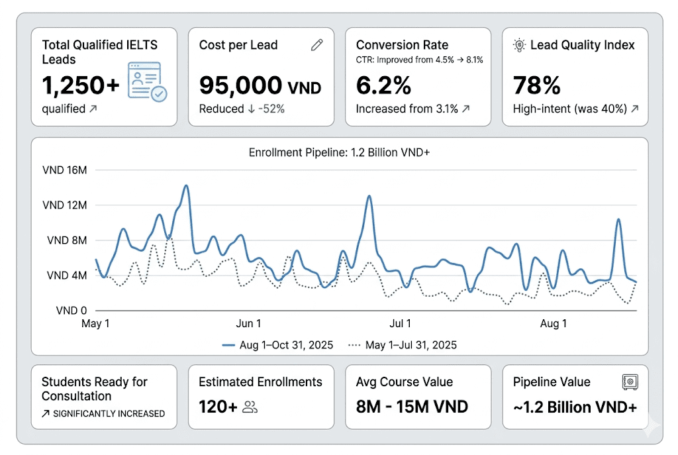Click the '8M - 15M VND' value
The image size is (678, 455).
(x=412, y=407)
